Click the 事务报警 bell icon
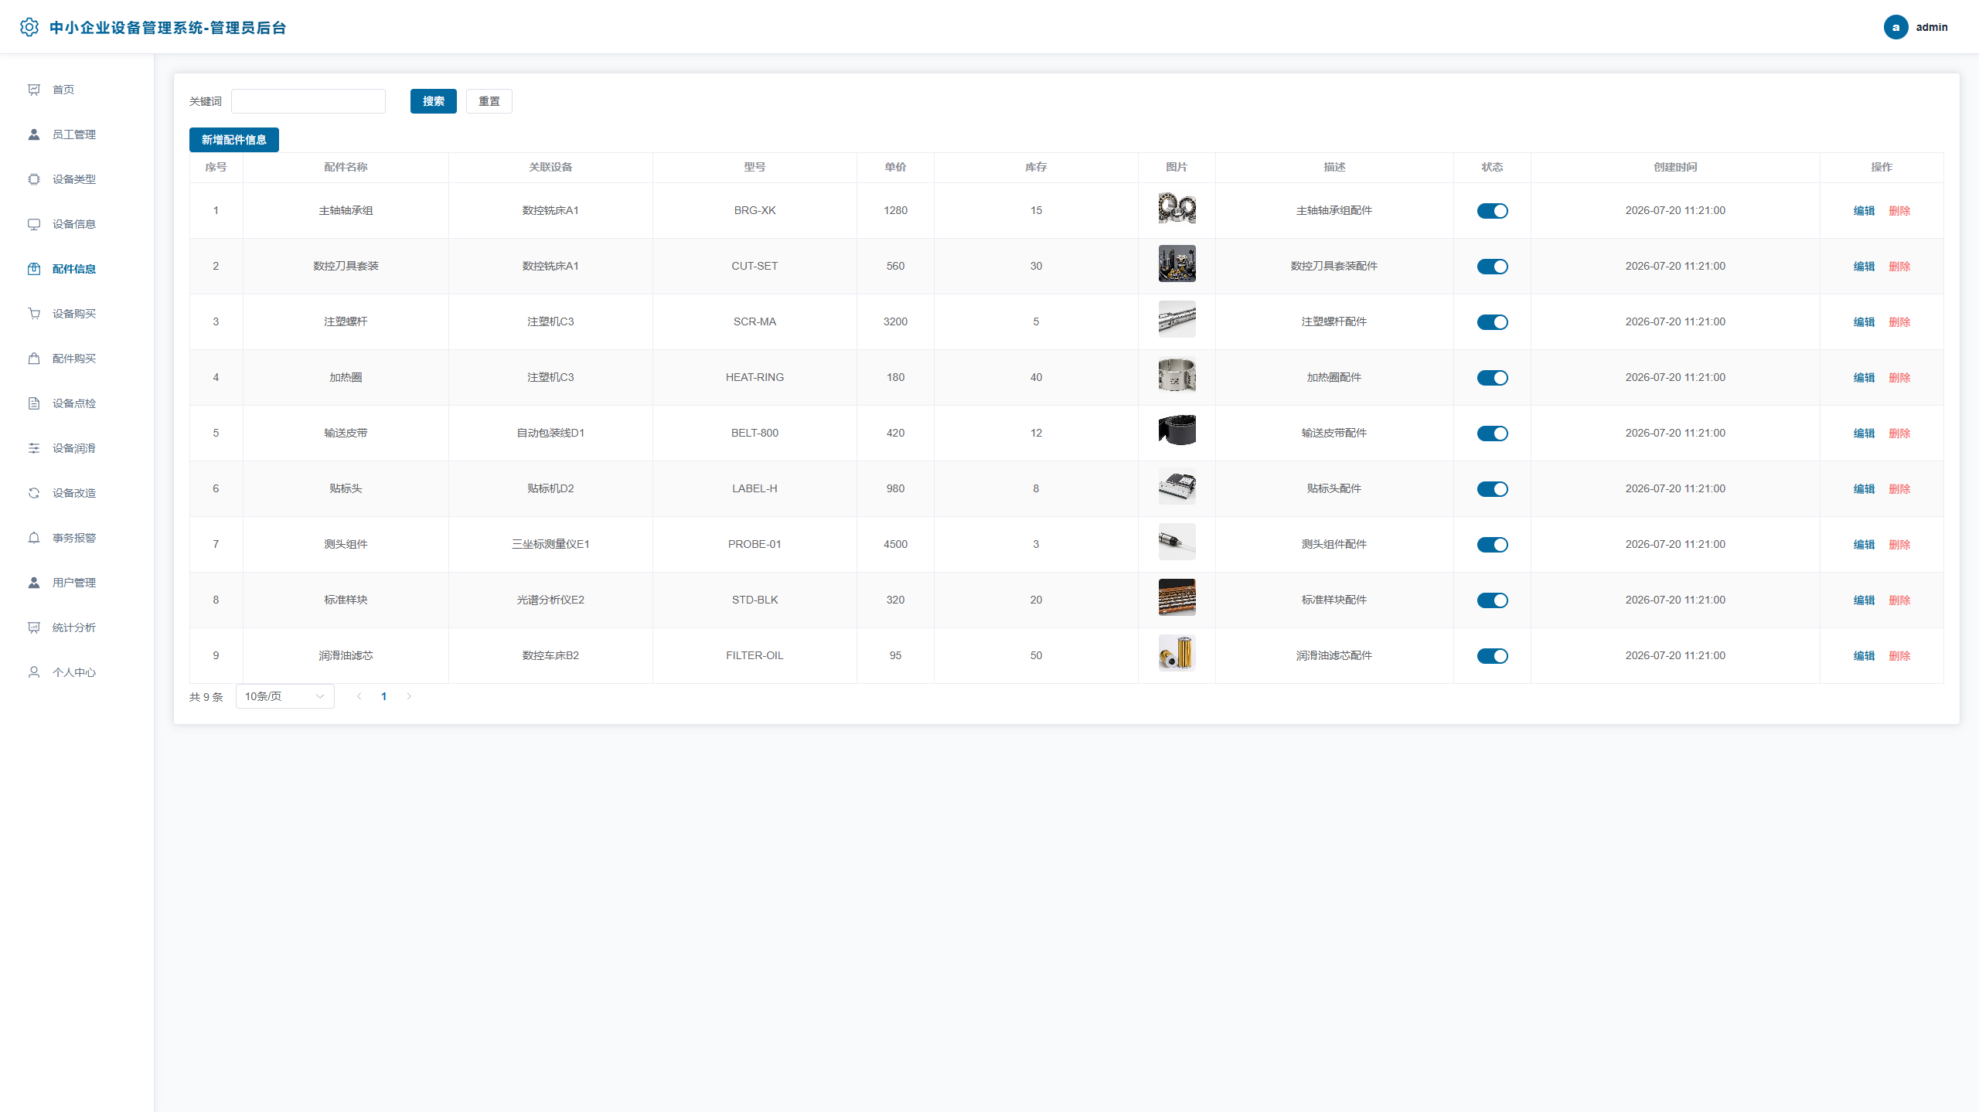 (34, 538)
